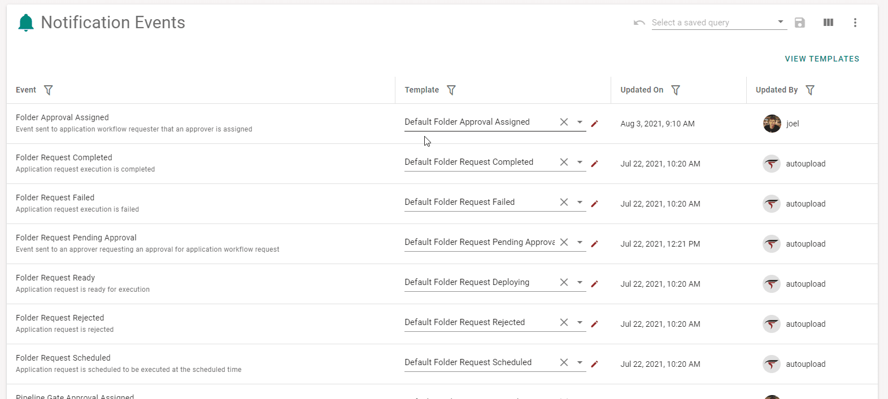Click the Jul 22, 2021, 12:21 PM date
The width and height of the screenshot is (888, 399).
pyautogui.click(x=660, y=244)
